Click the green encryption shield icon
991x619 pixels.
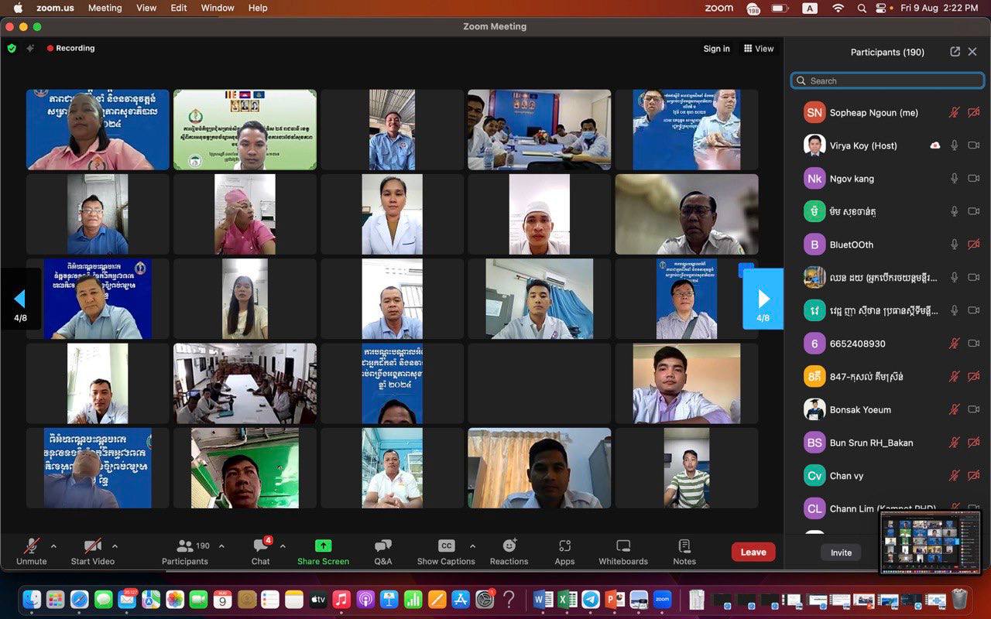pos(12,48)
